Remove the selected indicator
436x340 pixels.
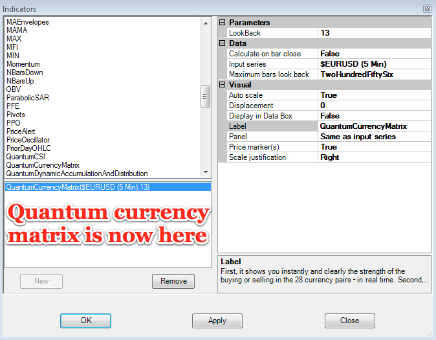coord(173,281)
